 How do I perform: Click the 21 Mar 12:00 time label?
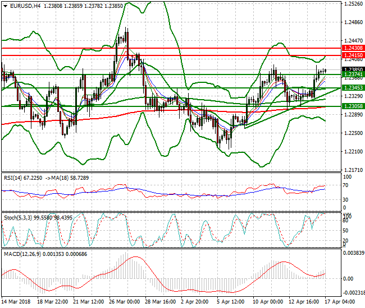coord(89,302)
